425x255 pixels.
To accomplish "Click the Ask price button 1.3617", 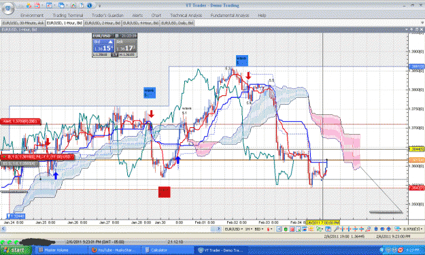I will click(126, 46).
